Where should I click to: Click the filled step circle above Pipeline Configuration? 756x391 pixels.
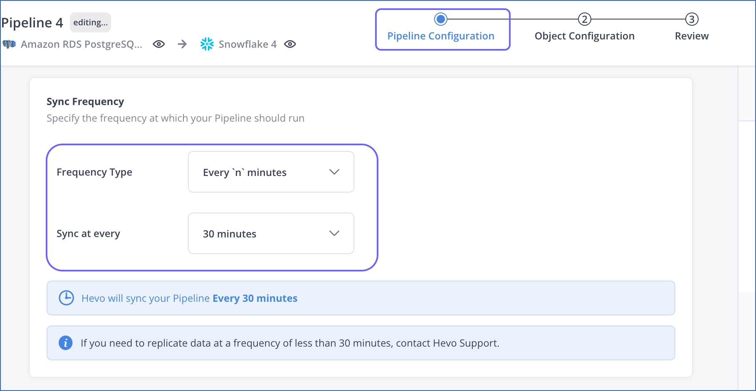point(441,19)
